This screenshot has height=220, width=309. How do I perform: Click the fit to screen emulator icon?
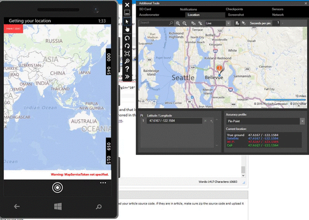[x=127, y=54]
